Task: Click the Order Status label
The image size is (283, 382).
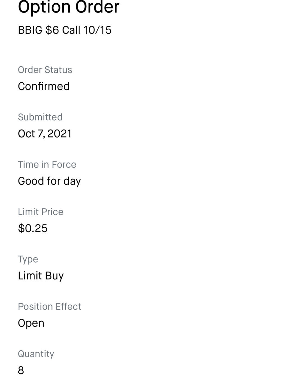Action: click(45, 70)
